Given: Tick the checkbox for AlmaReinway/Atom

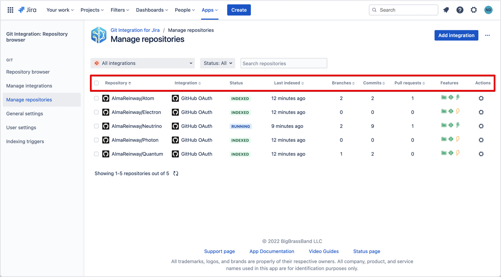Looking at the screenshot, I should [x=96, y=98].
